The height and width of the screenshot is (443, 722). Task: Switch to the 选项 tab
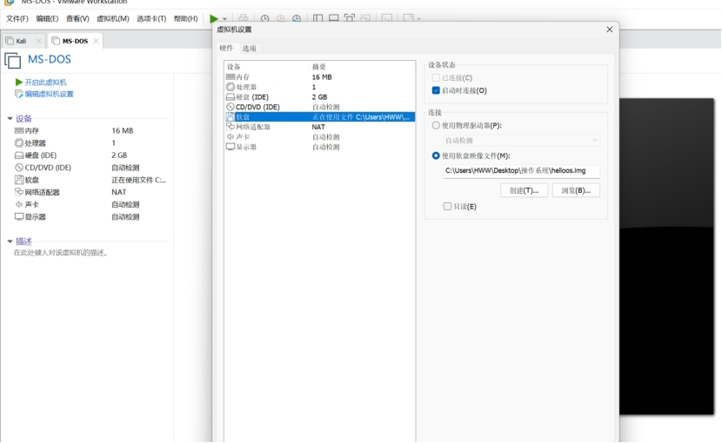pos(249,49)
